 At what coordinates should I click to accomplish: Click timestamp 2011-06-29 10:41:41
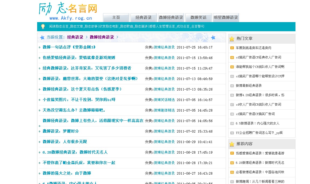[x=195, y=142]
